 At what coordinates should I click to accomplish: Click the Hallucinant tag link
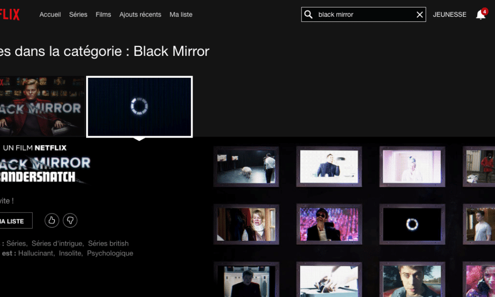(36, 253)
